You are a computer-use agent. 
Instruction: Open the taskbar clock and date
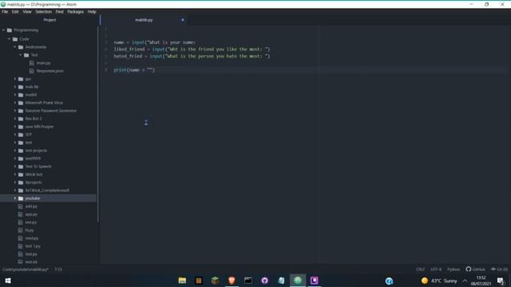[481, 281]
